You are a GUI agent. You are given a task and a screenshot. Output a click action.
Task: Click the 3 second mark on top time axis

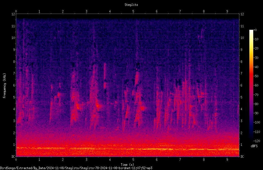click(x=86, y=11)
